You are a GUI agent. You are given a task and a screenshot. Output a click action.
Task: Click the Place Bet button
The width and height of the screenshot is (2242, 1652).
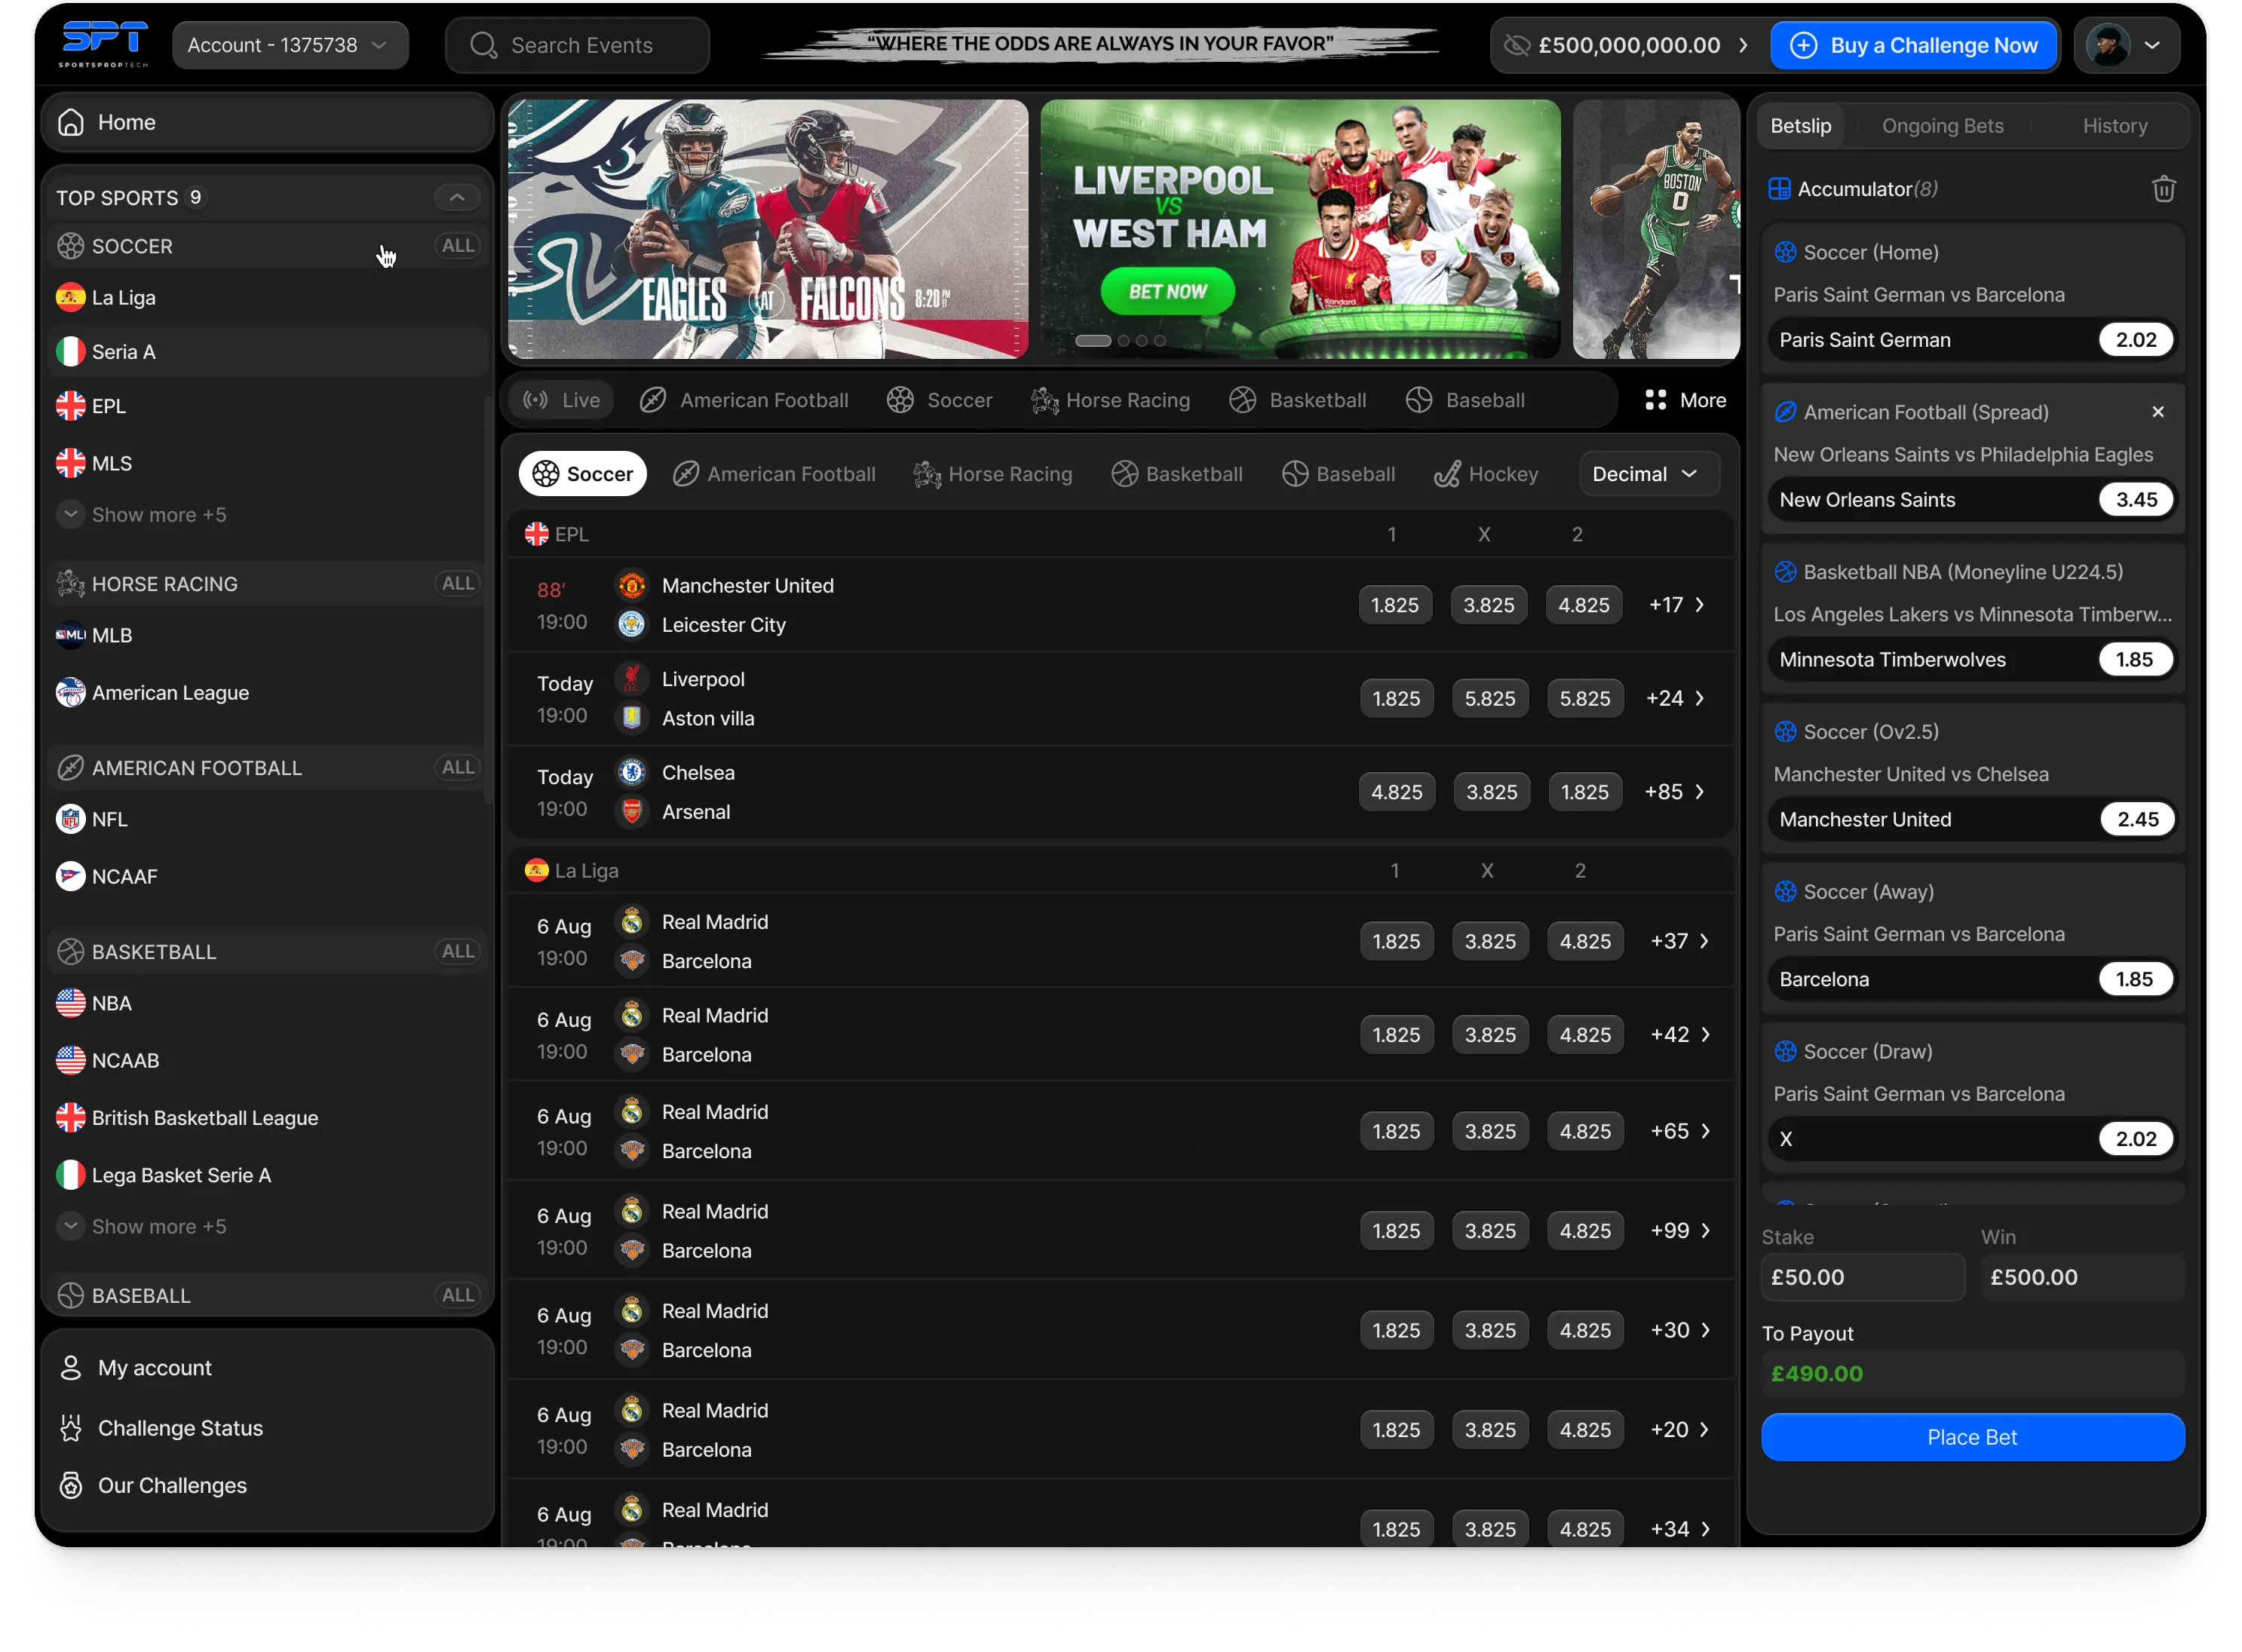pyautogui.click(x=1972, y=1438)
